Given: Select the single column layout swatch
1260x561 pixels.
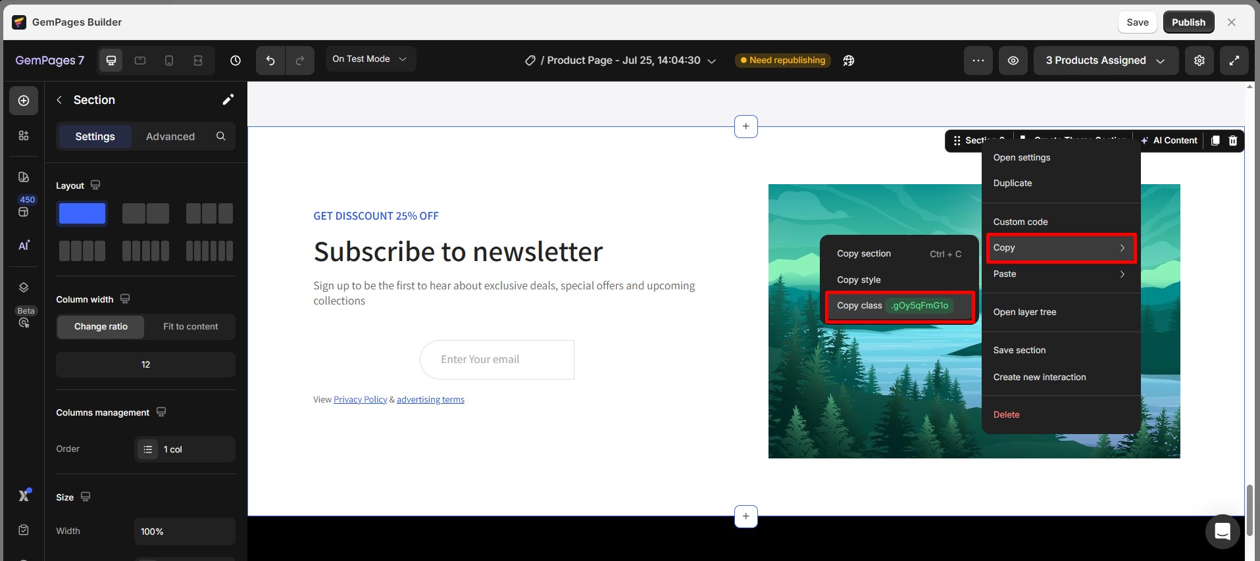Looking at the screenshot, I should click(82, 214).
